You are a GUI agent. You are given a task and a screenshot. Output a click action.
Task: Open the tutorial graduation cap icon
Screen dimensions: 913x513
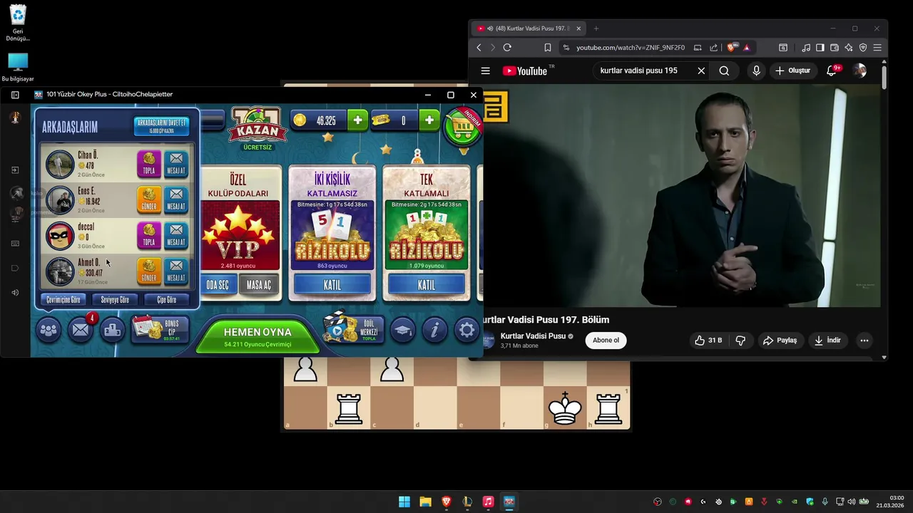click(x=403, y=330)
